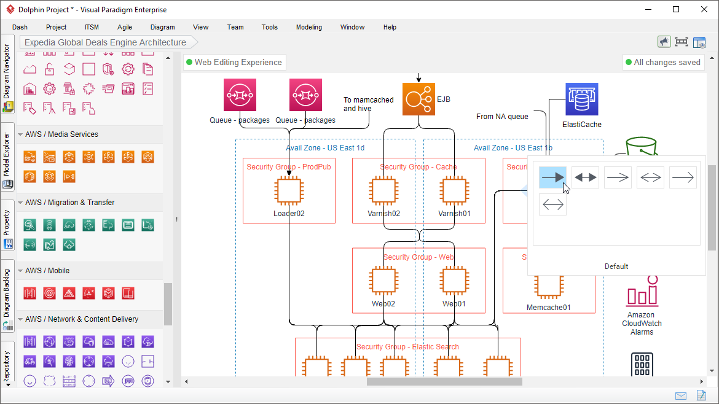This screenshot has height=404, width=719.
Task: Select the Web01 instance chip
Action: pyautogui.click(x=454, y=281)
